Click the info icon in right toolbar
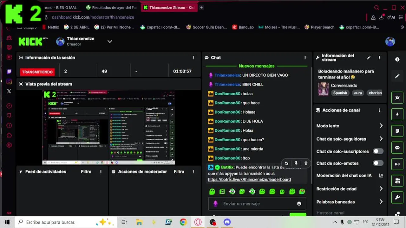This screenshot has height=228, width=406. [x=397, y=60]
